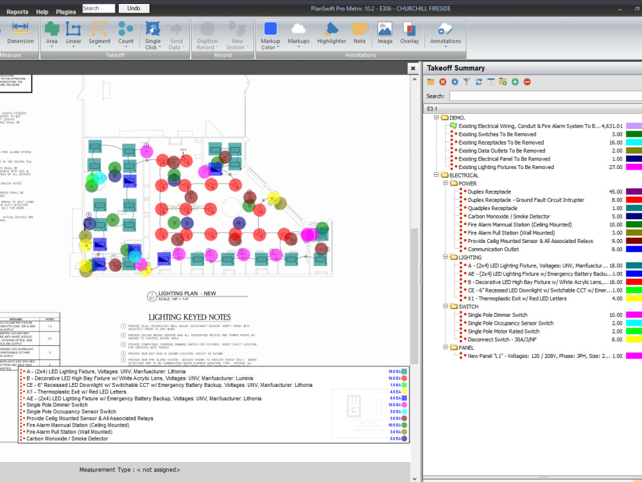Close the drawing view with X button

pyautogui.click(x=413, y=69)
